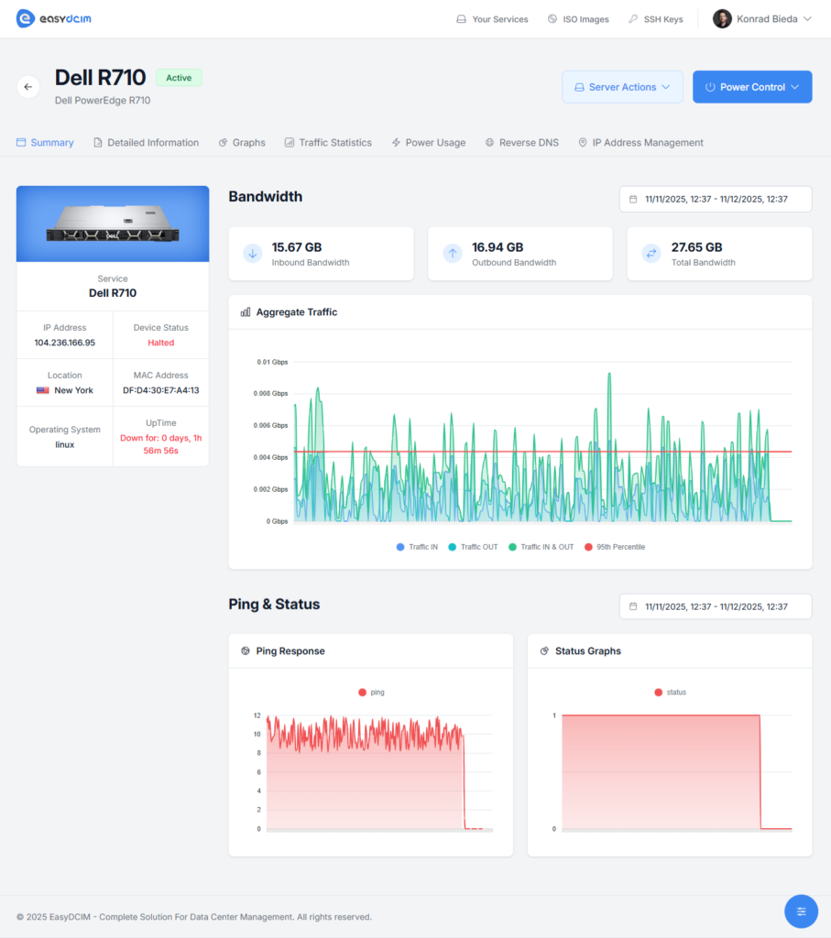Click the Outbound Bandwidth upload arrow icon
Viewport: 831px width, 938px height.
[452, 253]
